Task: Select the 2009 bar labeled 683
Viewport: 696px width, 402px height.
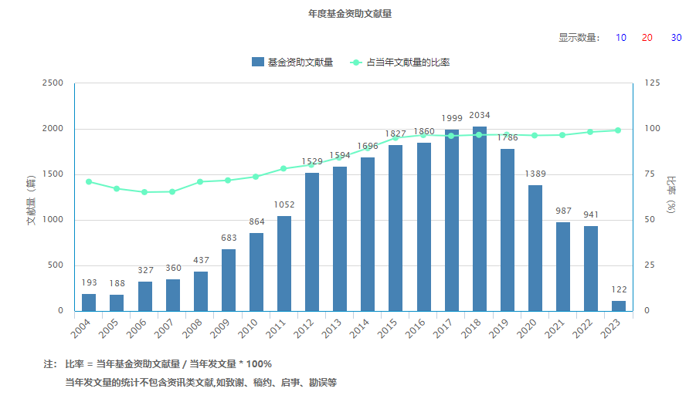Action: [x=229, y=280]
